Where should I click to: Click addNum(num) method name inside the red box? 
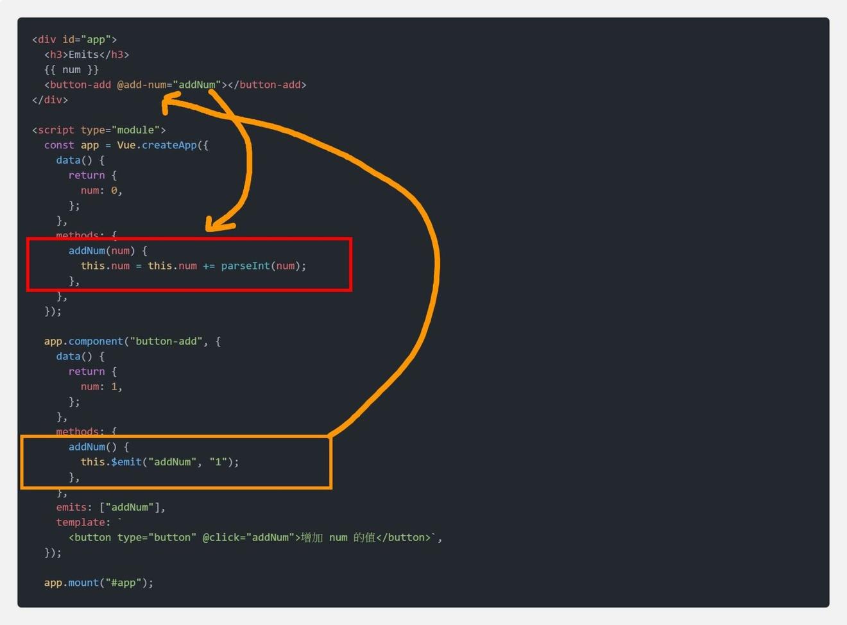click(x=87, y=251)
